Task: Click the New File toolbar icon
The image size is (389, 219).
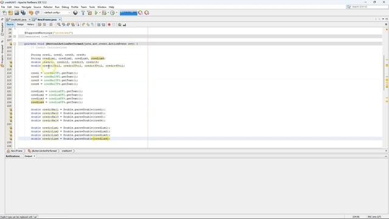Action: [4, 13]
